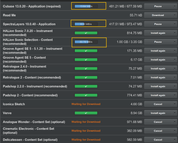
Task: Select the Cubase 13.0.20 - Application (required) label
Action: (x=32, y=6)
